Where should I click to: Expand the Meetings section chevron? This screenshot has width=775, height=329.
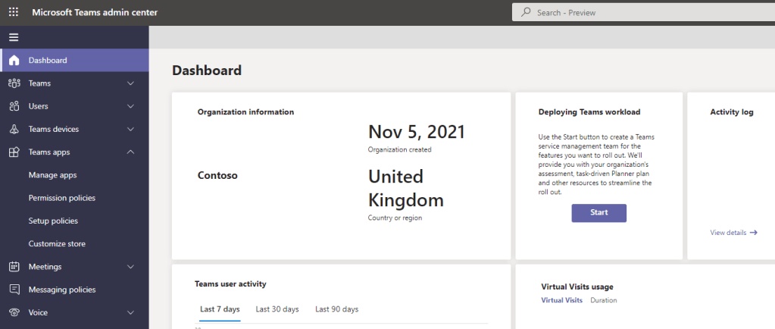click(x=130, y=267)
